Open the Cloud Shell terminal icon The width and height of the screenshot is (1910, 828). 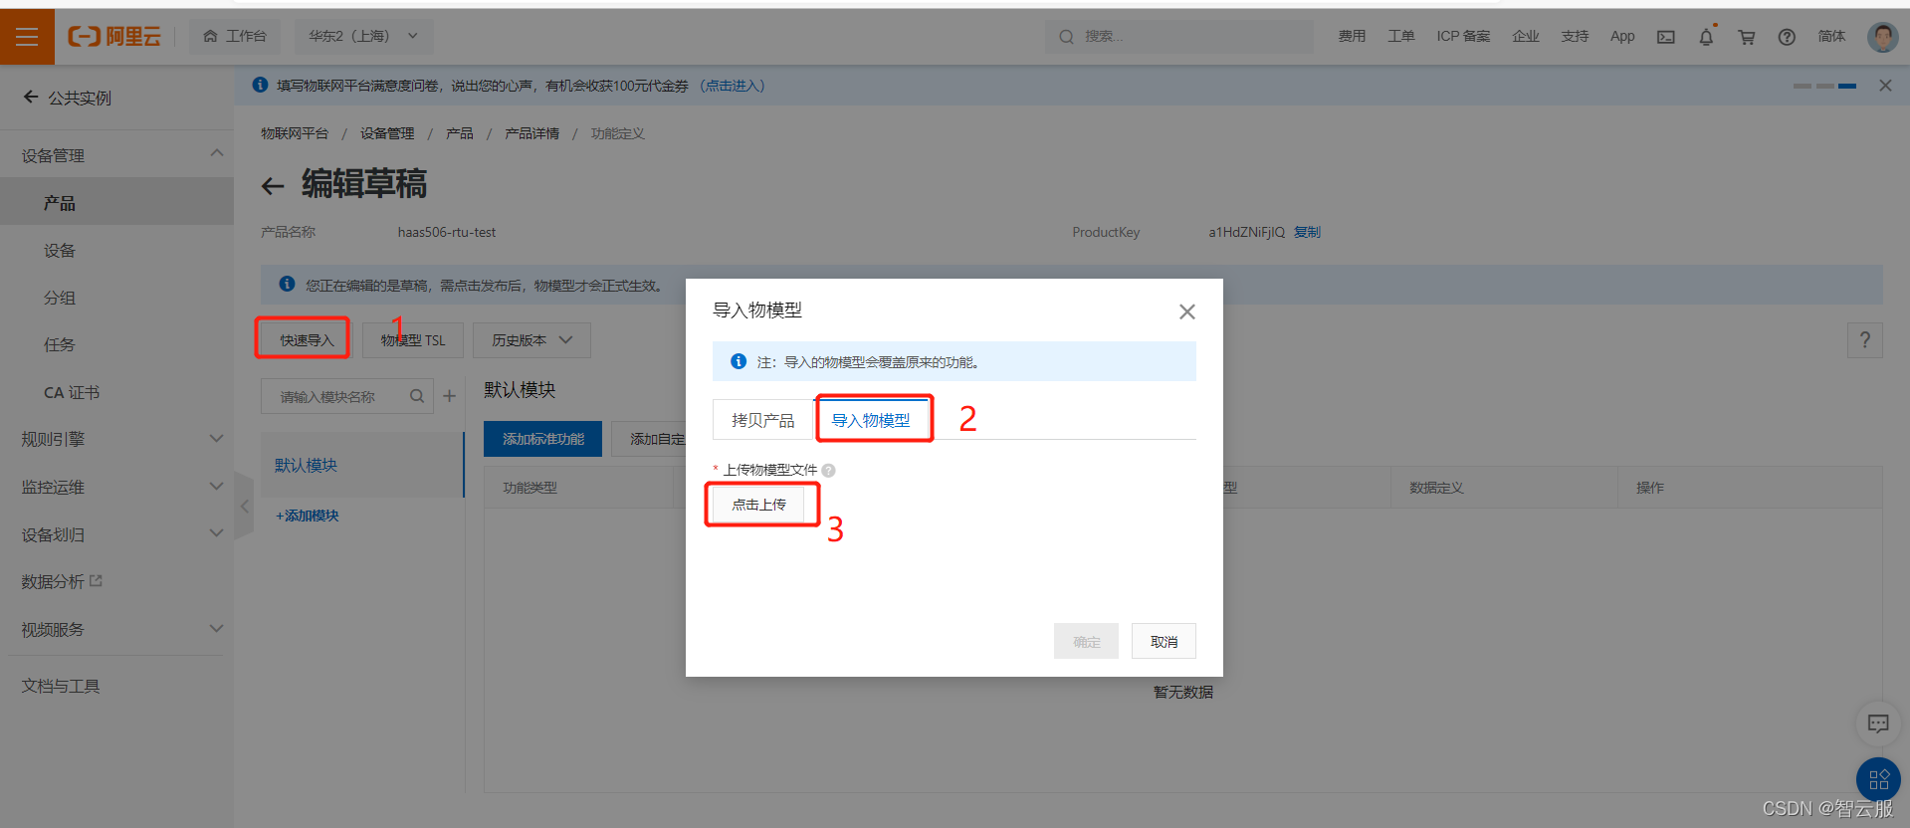1665,37
